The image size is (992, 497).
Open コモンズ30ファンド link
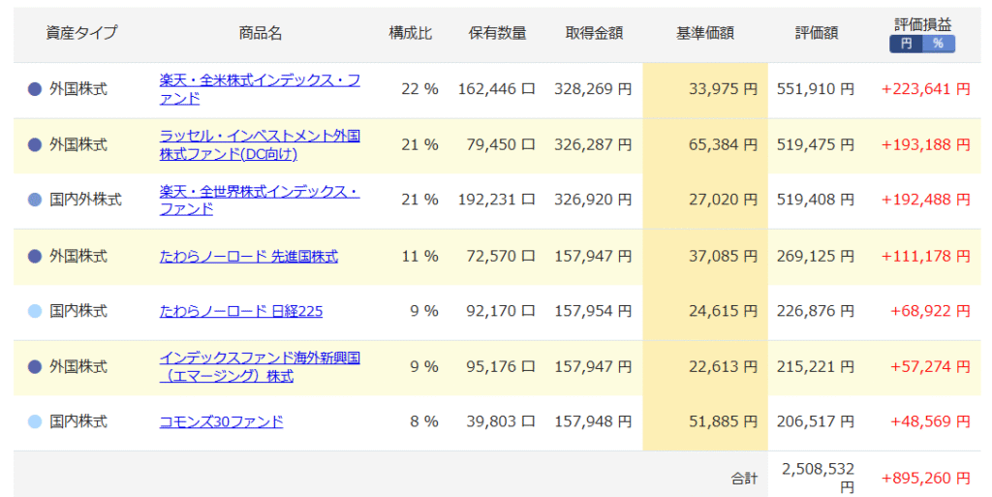click(222, 421)
